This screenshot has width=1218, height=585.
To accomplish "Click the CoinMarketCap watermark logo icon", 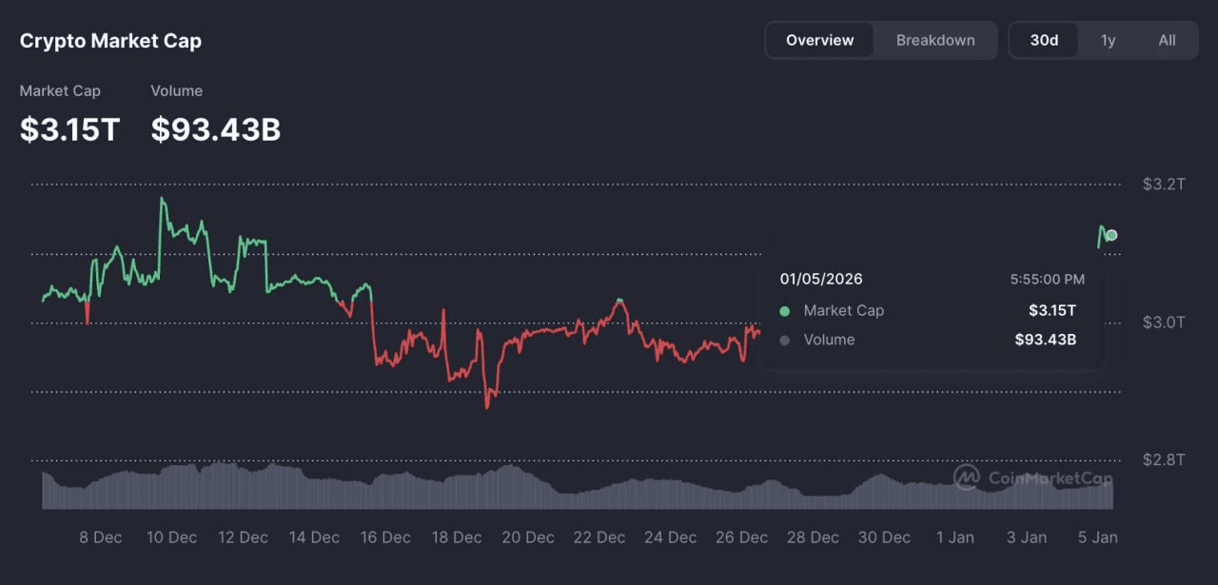I will tap(967, 477).
